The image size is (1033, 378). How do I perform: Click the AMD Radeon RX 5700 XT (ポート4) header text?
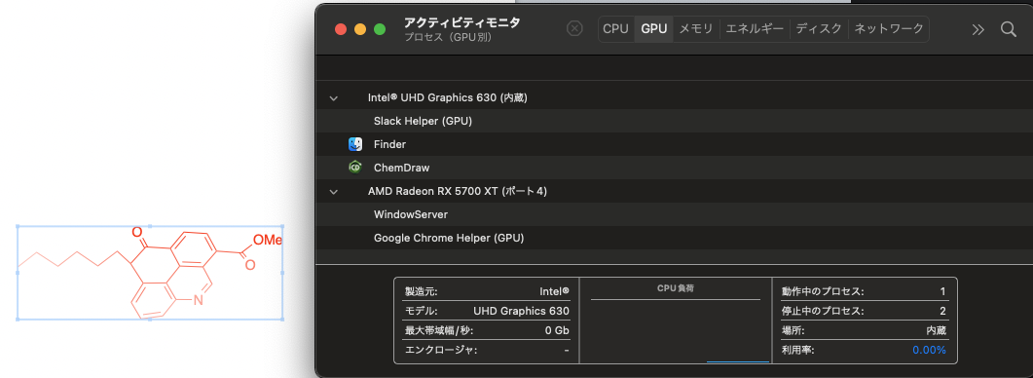pos(458,191)
